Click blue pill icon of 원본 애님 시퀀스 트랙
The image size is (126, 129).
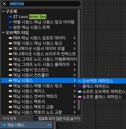[x=10, y=27]
